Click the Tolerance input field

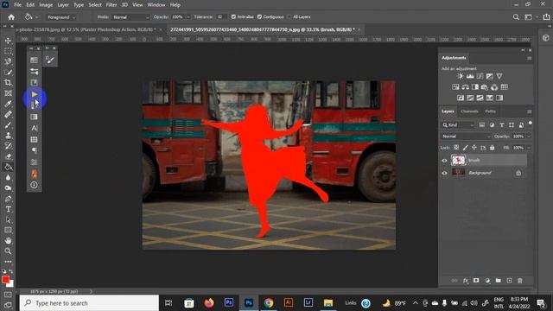[x=221, y=17]
